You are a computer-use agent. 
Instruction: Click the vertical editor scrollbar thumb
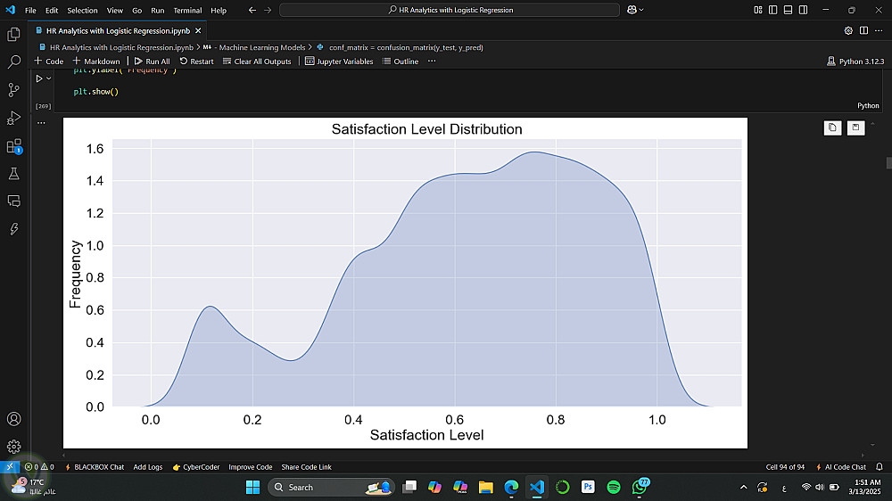pos(888,162)
